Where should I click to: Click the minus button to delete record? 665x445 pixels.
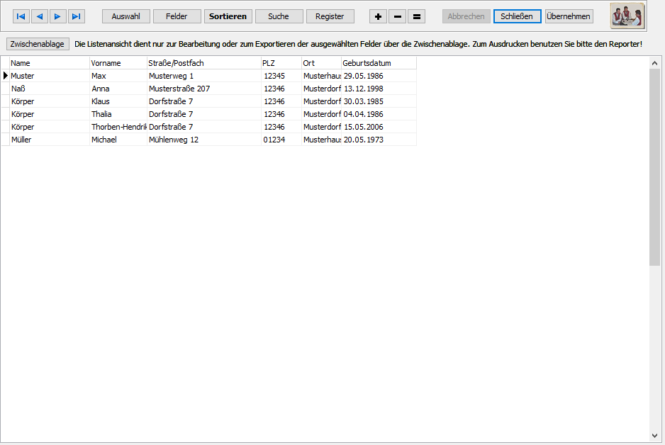point(398,16)
